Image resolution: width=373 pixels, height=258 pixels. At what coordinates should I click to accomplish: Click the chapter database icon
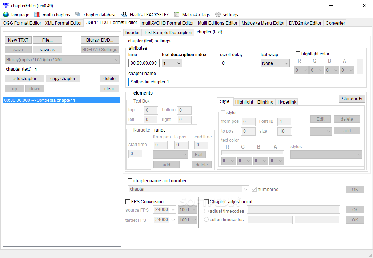click(78, 15)
